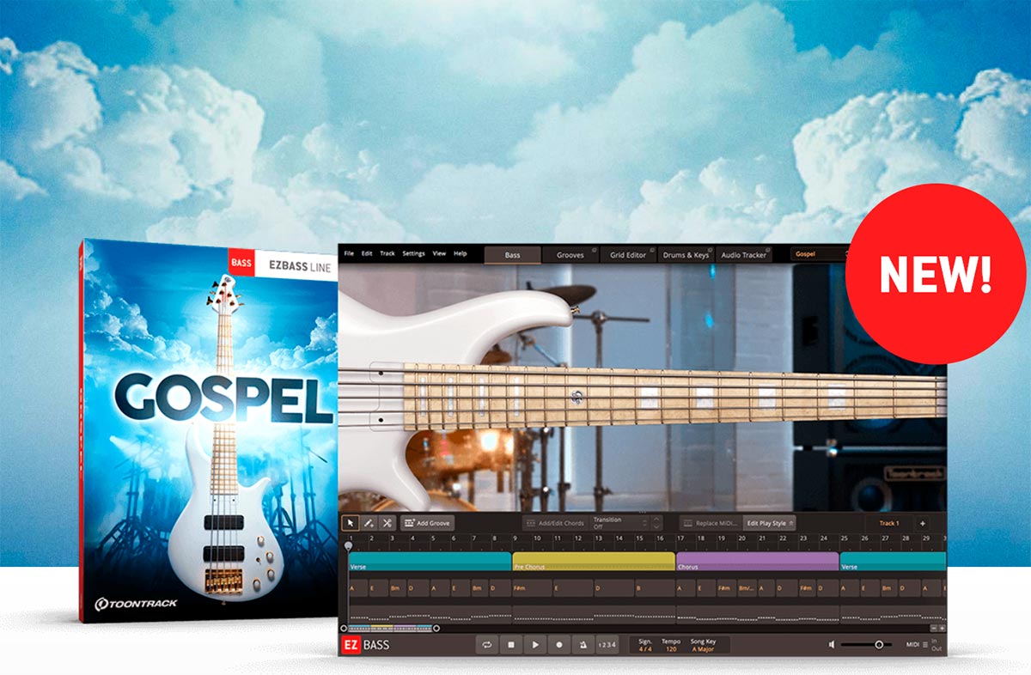Click the Tempo 120 field
This screenshot has width=1031, height=675.
tap(671, 645)
